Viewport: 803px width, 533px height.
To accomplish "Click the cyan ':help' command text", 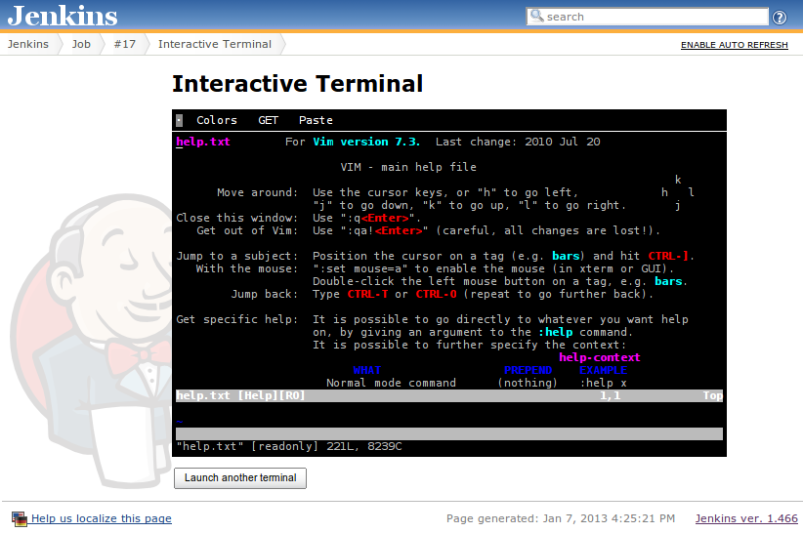I will tap(556, 332).
